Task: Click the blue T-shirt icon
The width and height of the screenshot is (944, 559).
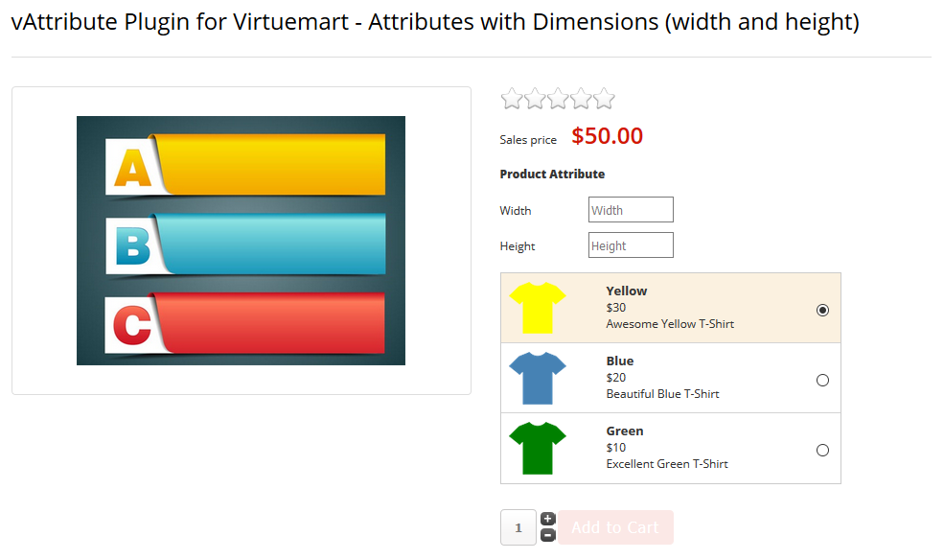Action: pos(538,378)
